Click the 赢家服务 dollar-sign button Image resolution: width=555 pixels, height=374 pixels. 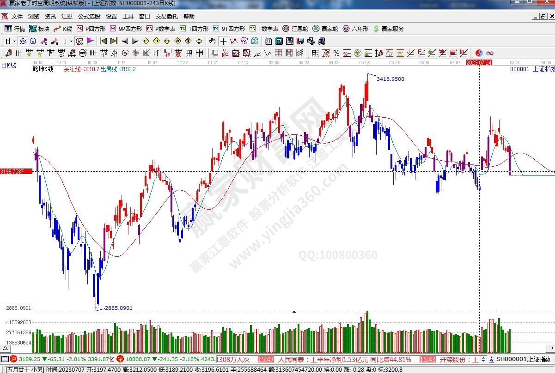click(x=388, y=29)
